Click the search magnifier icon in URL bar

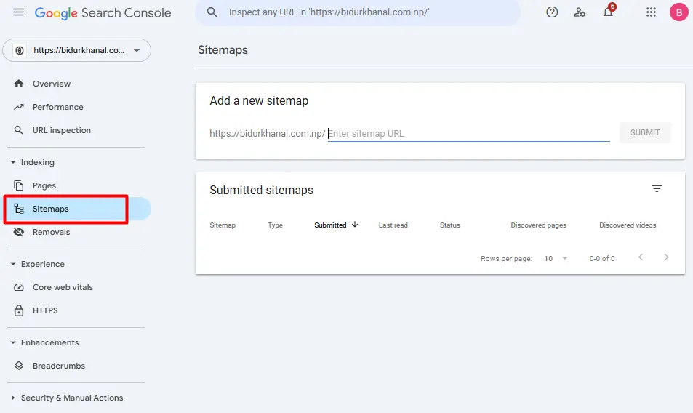point(212,12)
